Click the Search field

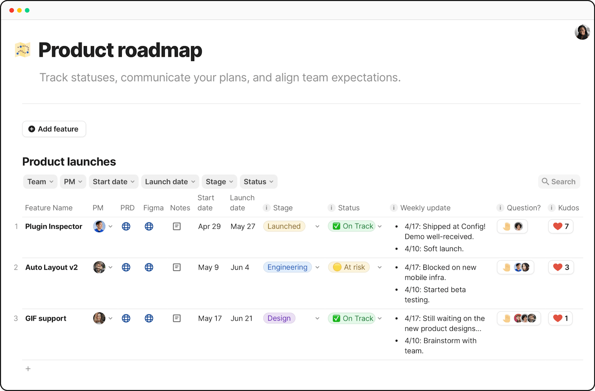point(559,182)
